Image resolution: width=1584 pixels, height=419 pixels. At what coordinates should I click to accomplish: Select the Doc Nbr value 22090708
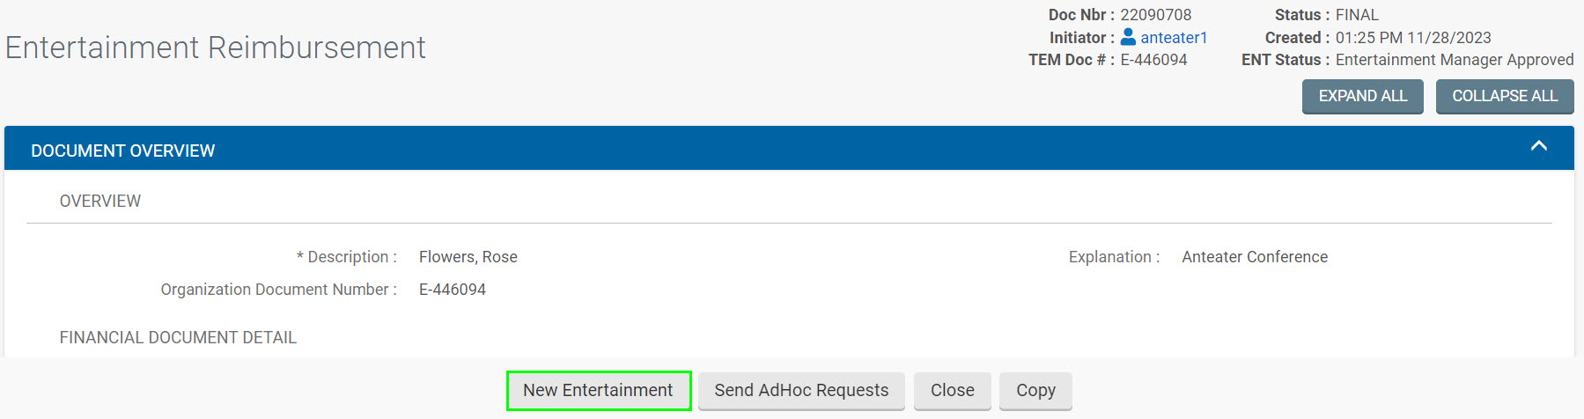pos(1156,15)
